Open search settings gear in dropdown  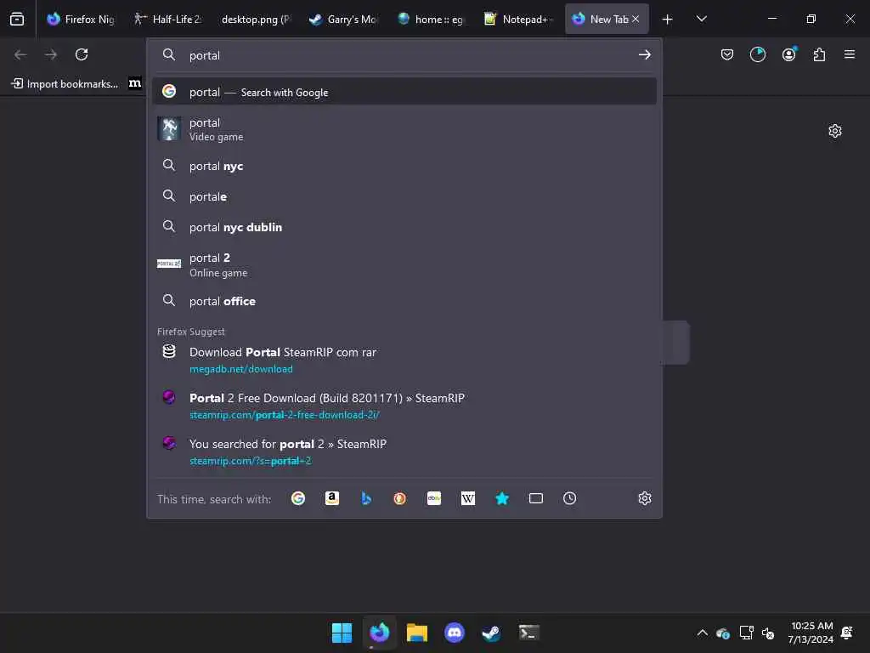[644, 498]
